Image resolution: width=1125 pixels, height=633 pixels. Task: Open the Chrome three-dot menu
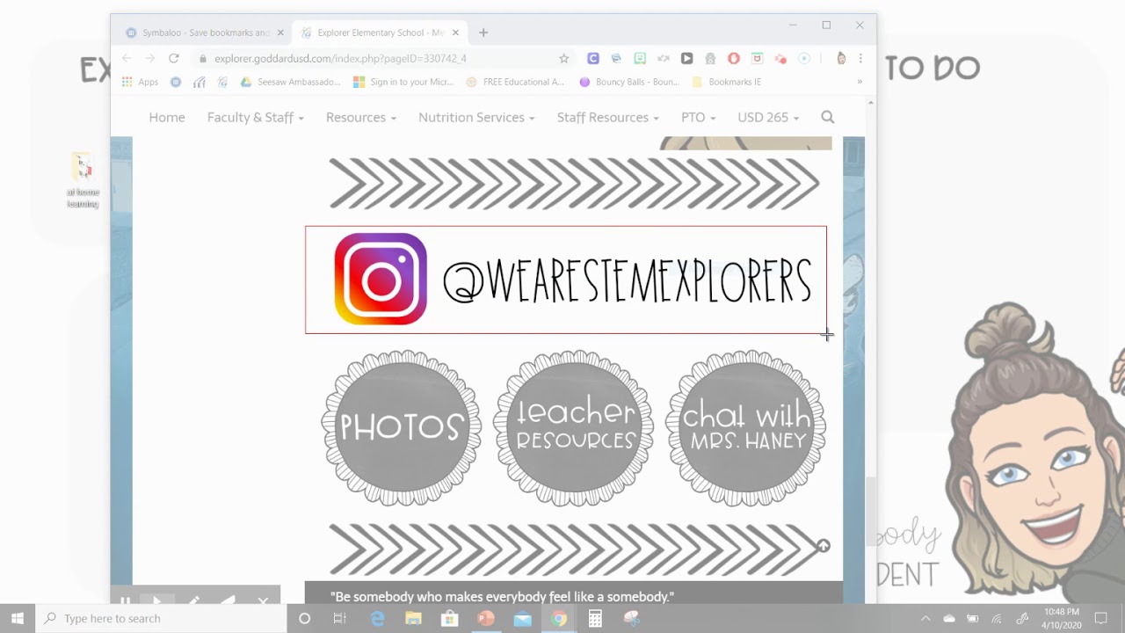(860, 58)
